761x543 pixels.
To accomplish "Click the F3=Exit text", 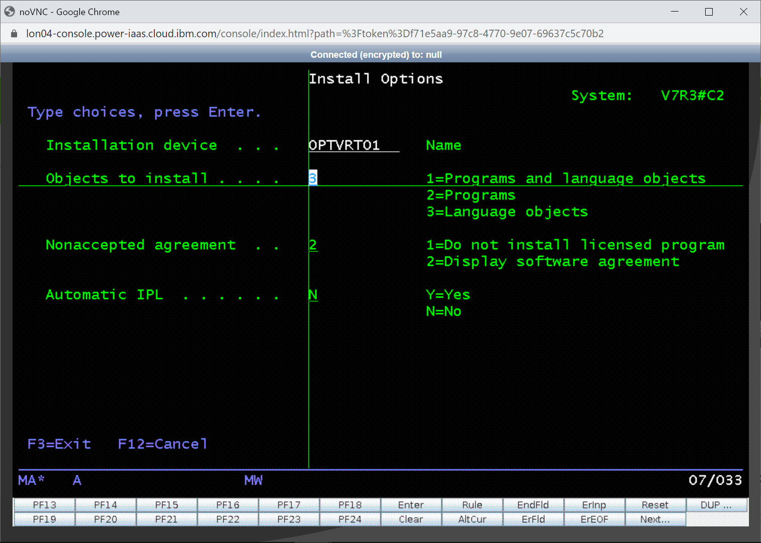I will coord(59,444).
